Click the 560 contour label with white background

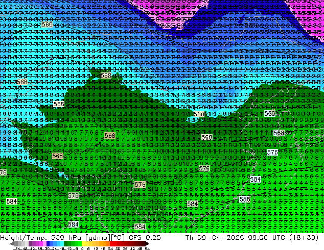pyautogui.click(x=270, y=113)
